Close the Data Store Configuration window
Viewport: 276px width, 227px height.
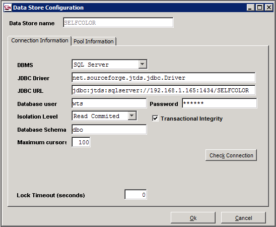[x=269, y=8]
